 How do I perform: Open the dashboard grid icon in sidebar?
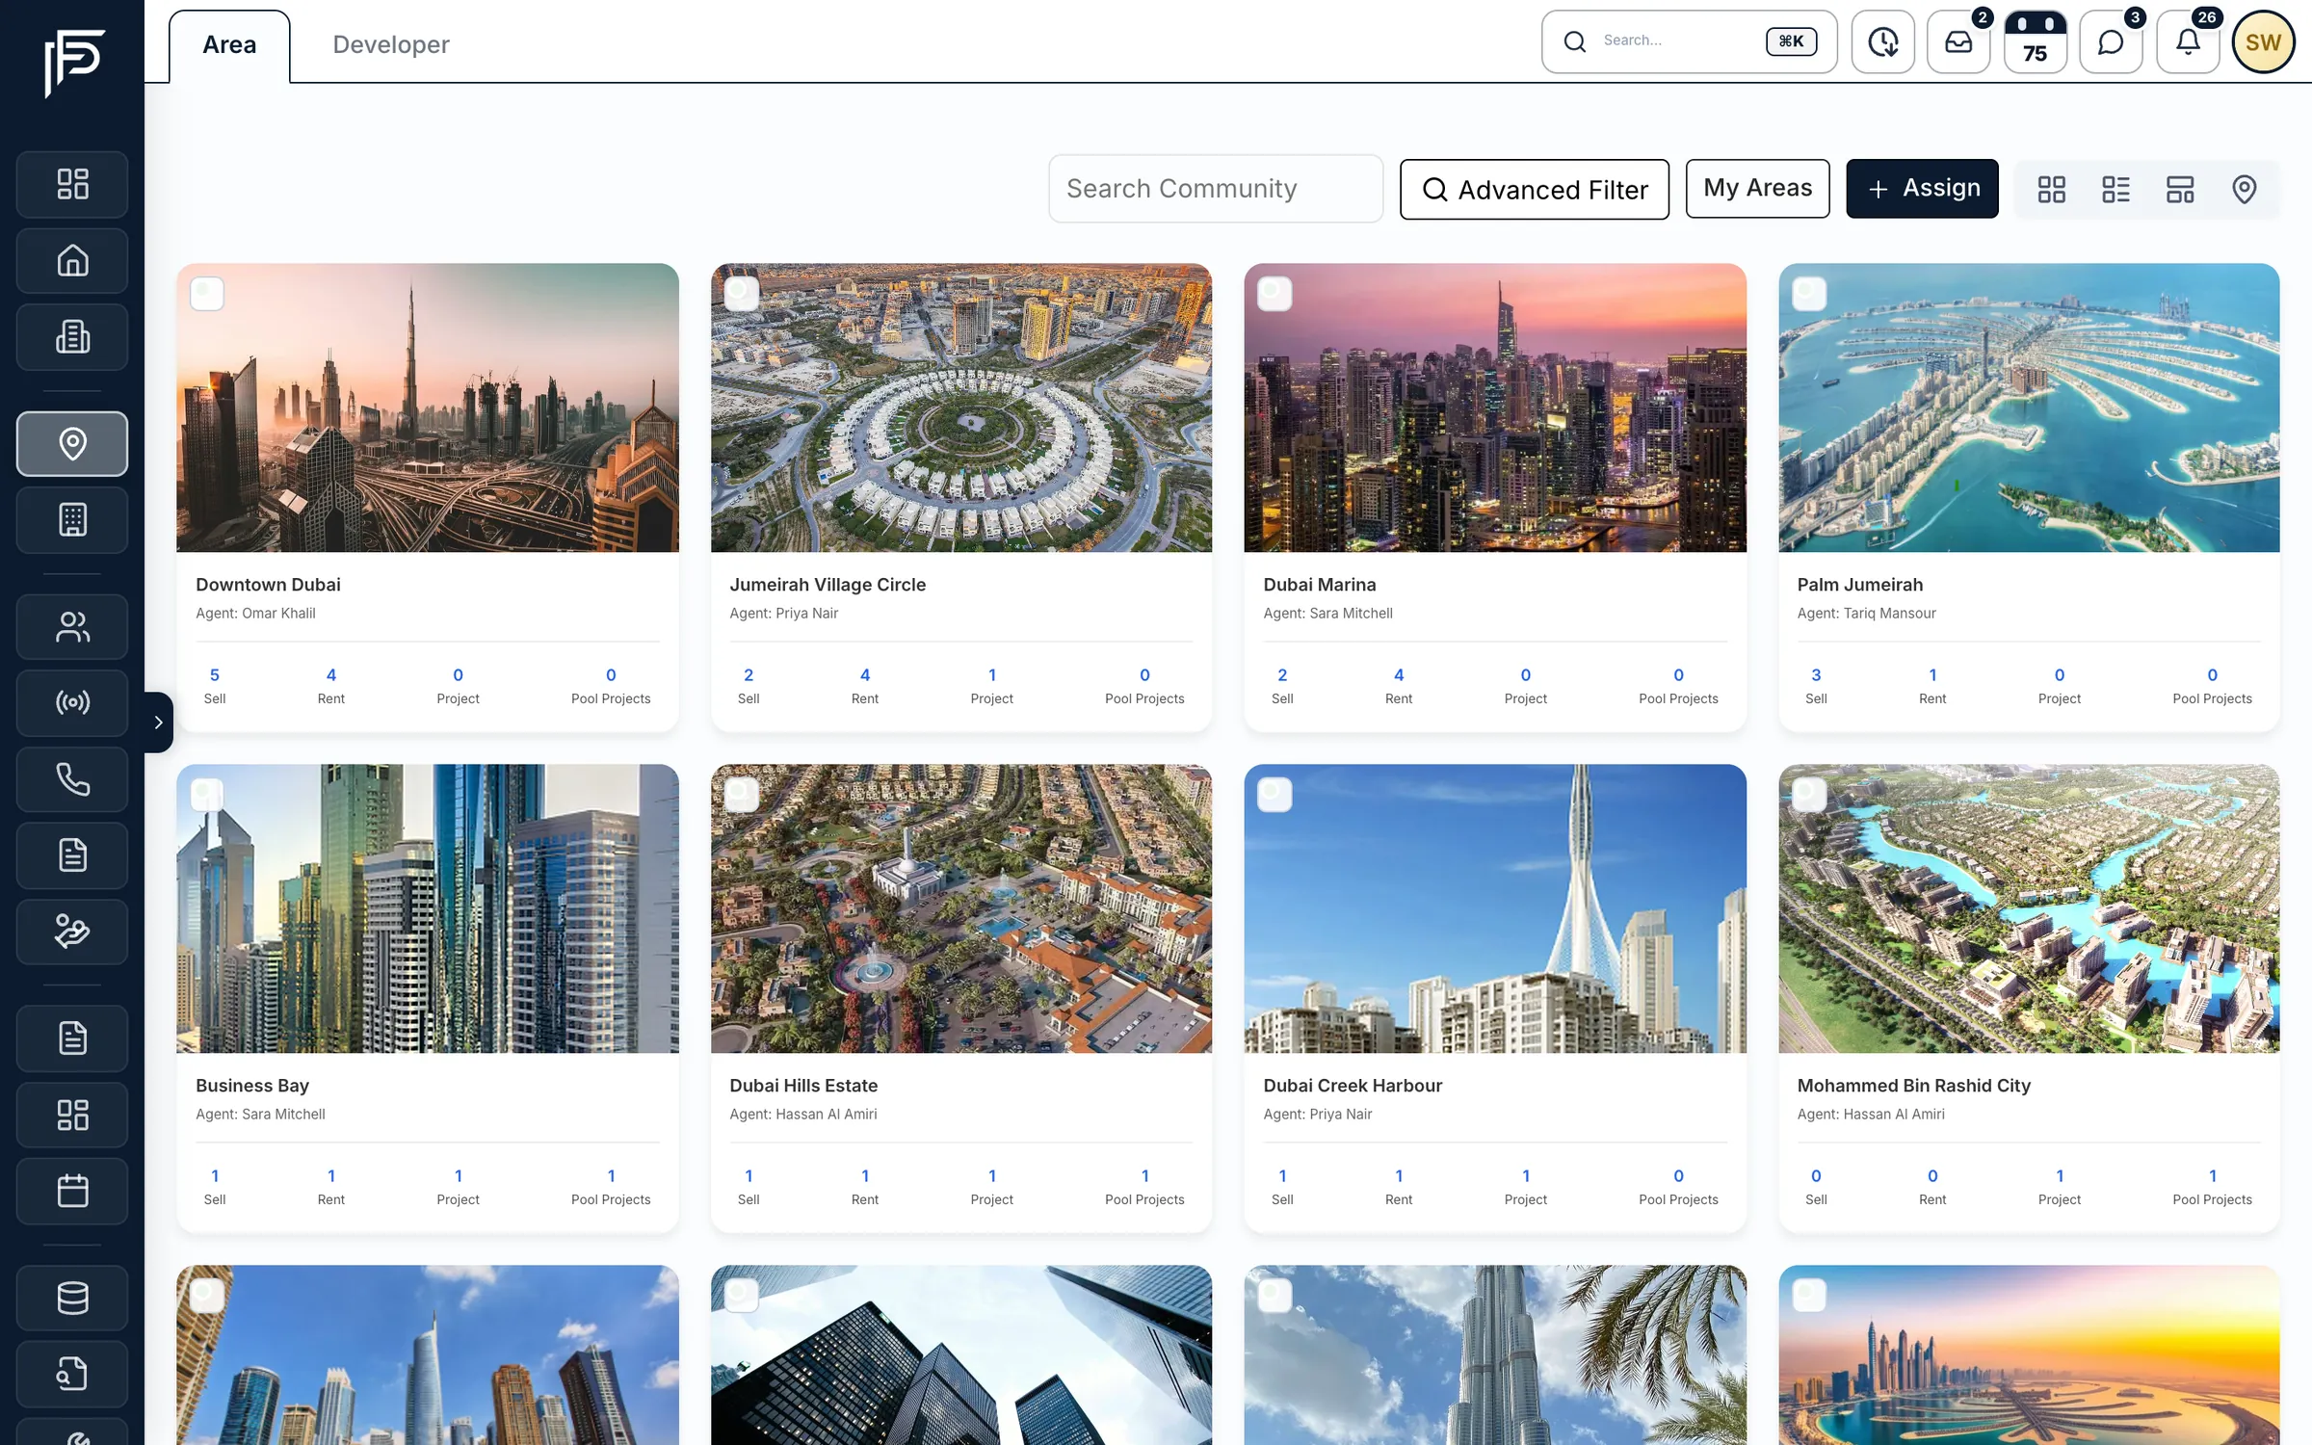72,184
